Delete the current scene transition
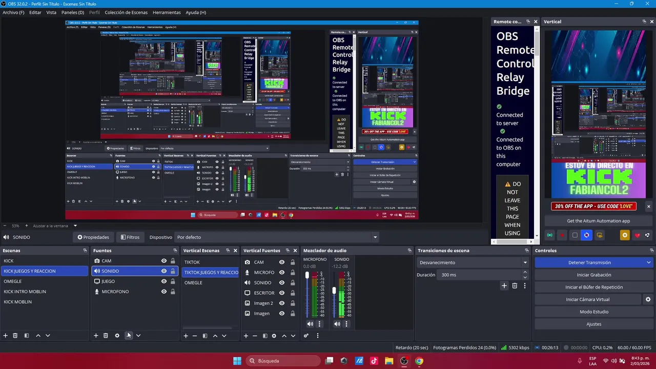This screenshot has width=656, height=369. (515, 285)
